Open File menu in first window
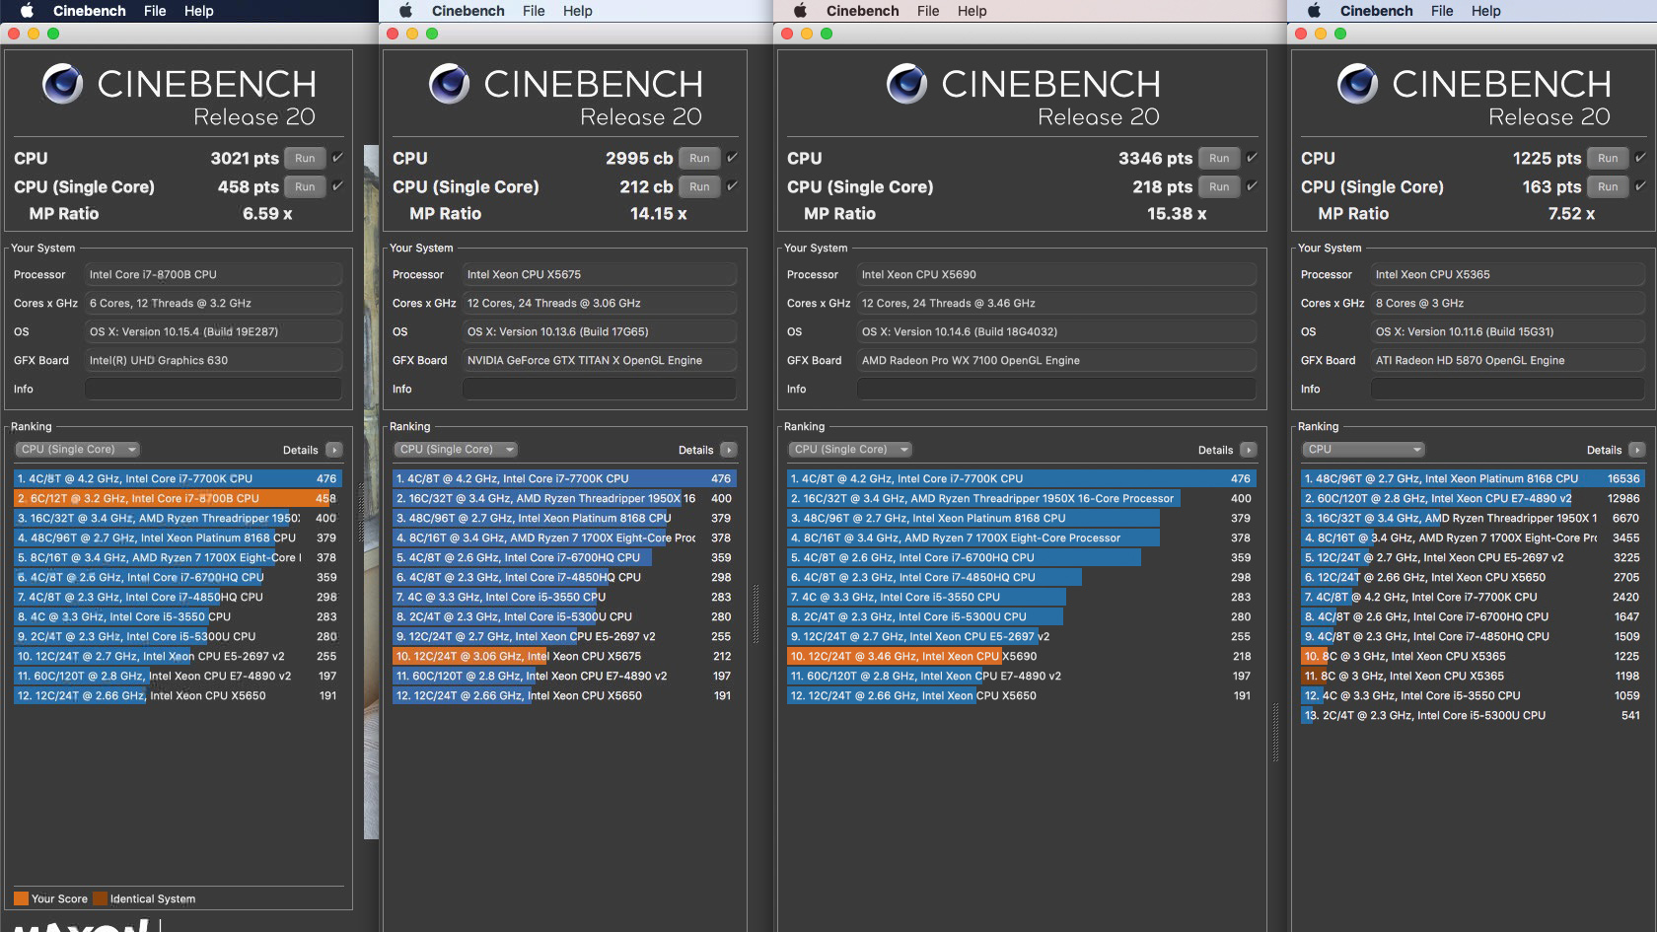This screenshot has height=932, width=1657. [155, 11]
